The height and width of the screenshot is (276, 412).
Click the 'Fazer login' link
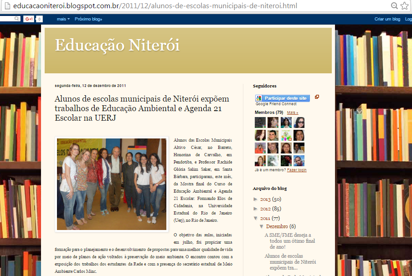297,170
